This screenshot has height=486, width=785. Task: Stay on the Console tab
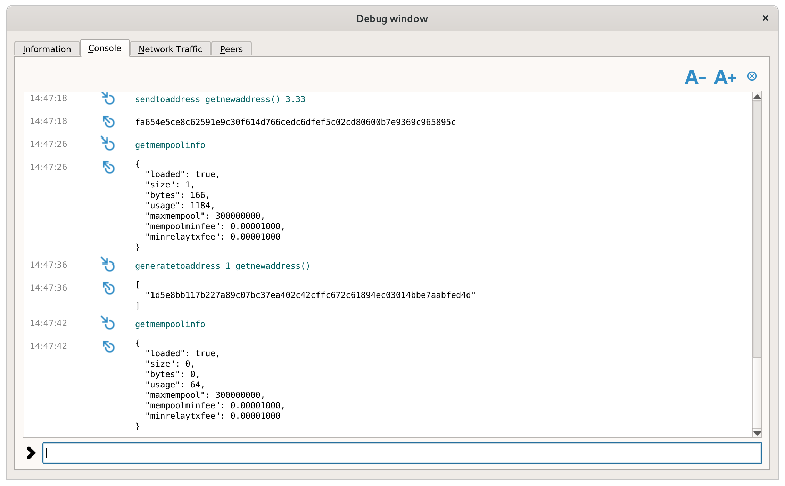pyautogui.click(x=105, y=48)
